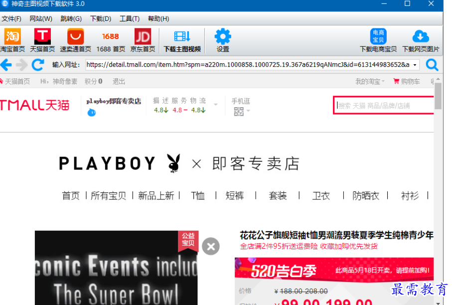Open the 新品上新 category

click(x=156, y=196)
